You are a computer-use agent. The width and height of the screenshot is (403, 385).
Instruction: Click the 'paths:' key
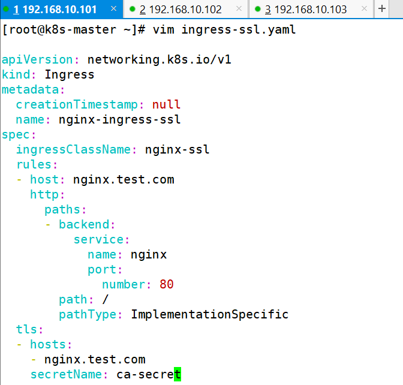coord(65,209)
